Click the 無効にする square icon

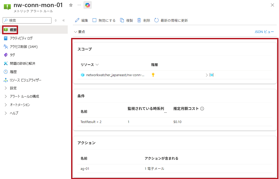[x=94, y=20]
